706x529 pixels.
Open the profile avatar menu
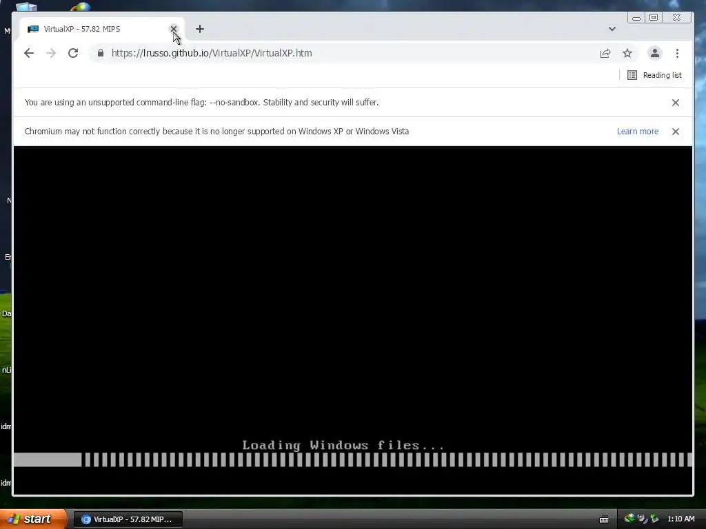[x=655, y=53]
